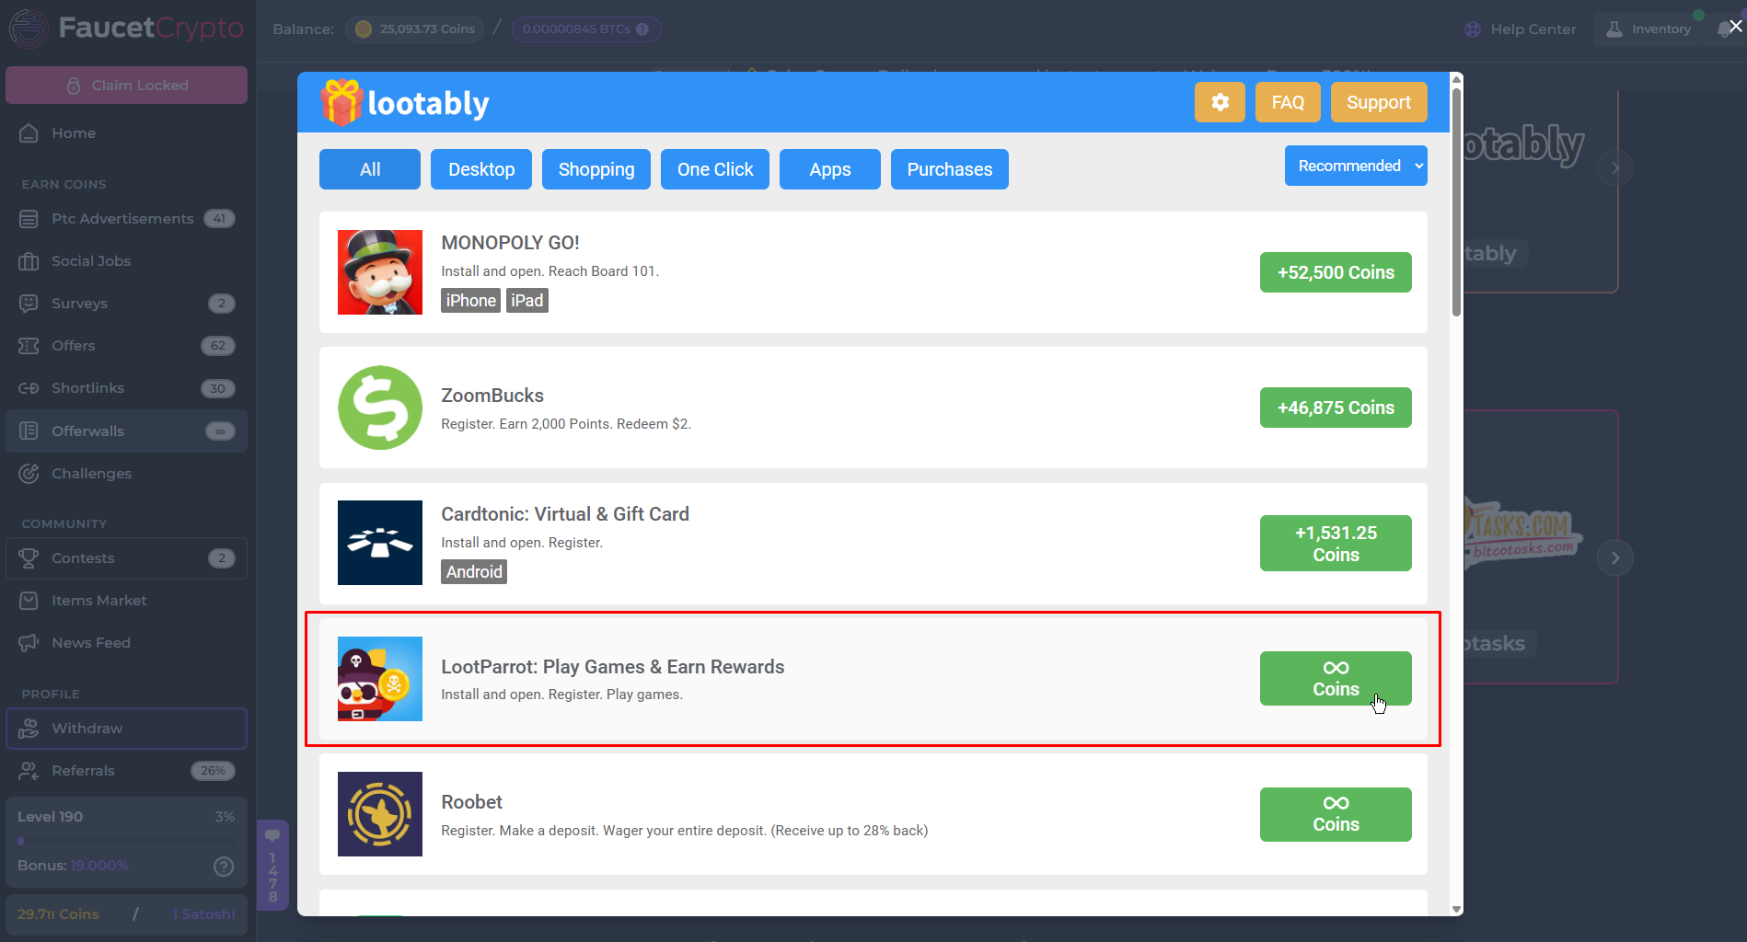Click the Items Market bag icon
The width and height of the screenshot is (1747, 942).
point(29,601)
